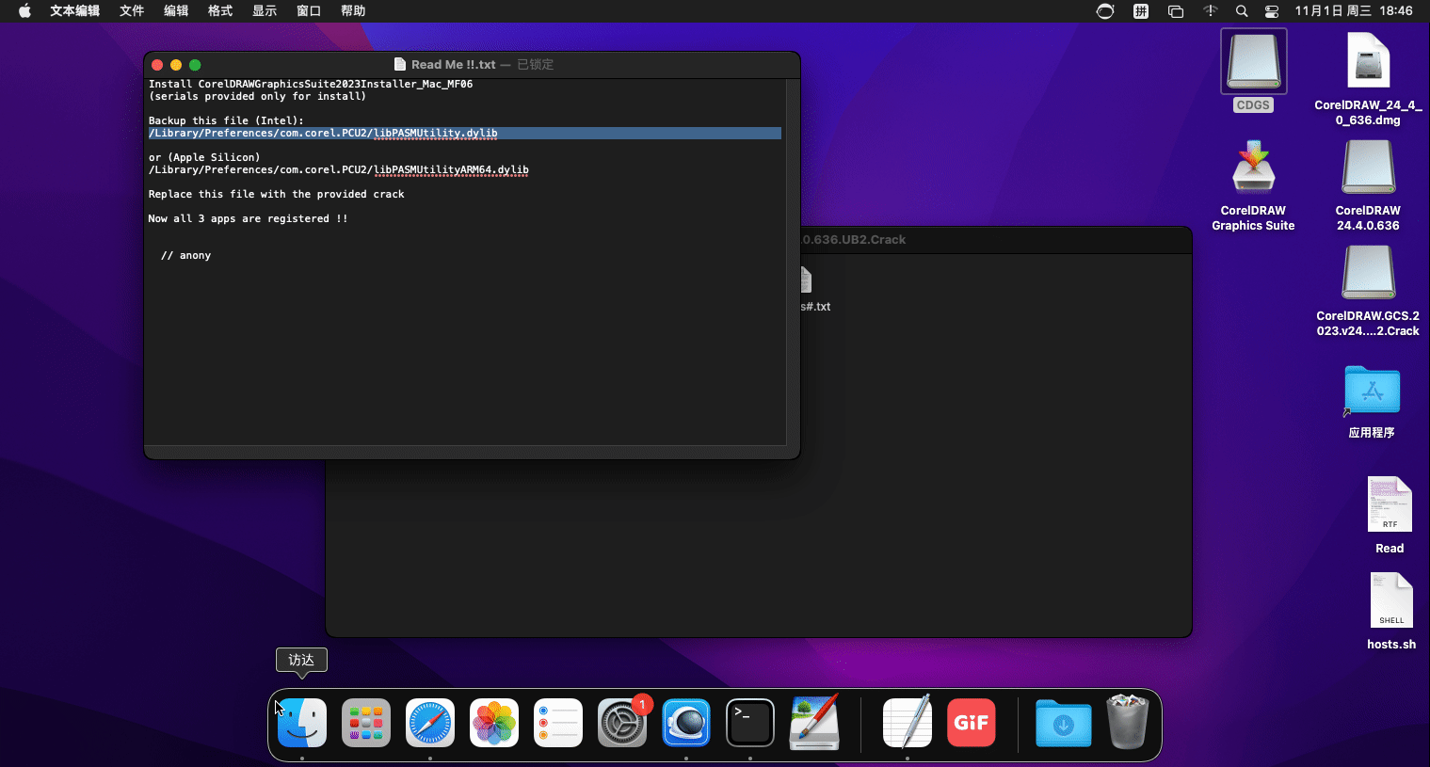Launch Terminal from the Dock
This screenshot has width=1430, height=767.
point(750,723)
